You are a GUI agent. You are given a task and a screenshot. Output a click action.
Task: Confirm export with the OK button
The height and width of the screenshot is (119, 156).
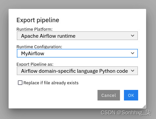pyautogui.click(x=131, y=95)
